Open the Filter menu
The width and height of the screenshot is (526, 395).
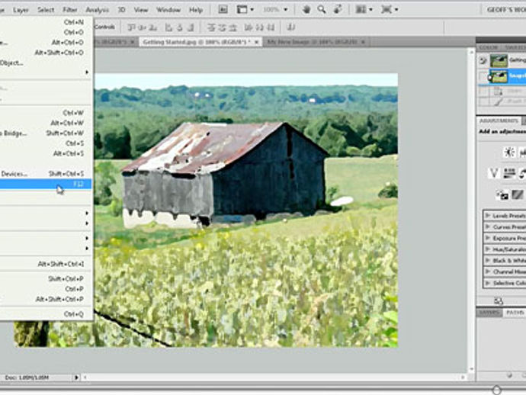(70, 10)
